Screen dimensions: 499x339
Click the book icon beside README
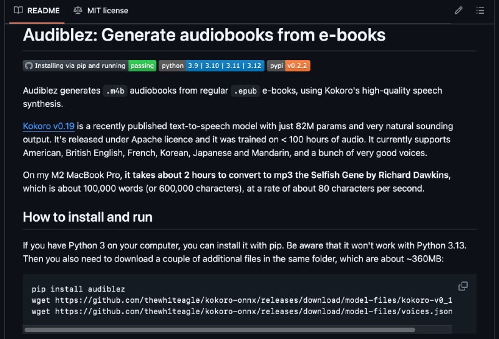point(19,10)
